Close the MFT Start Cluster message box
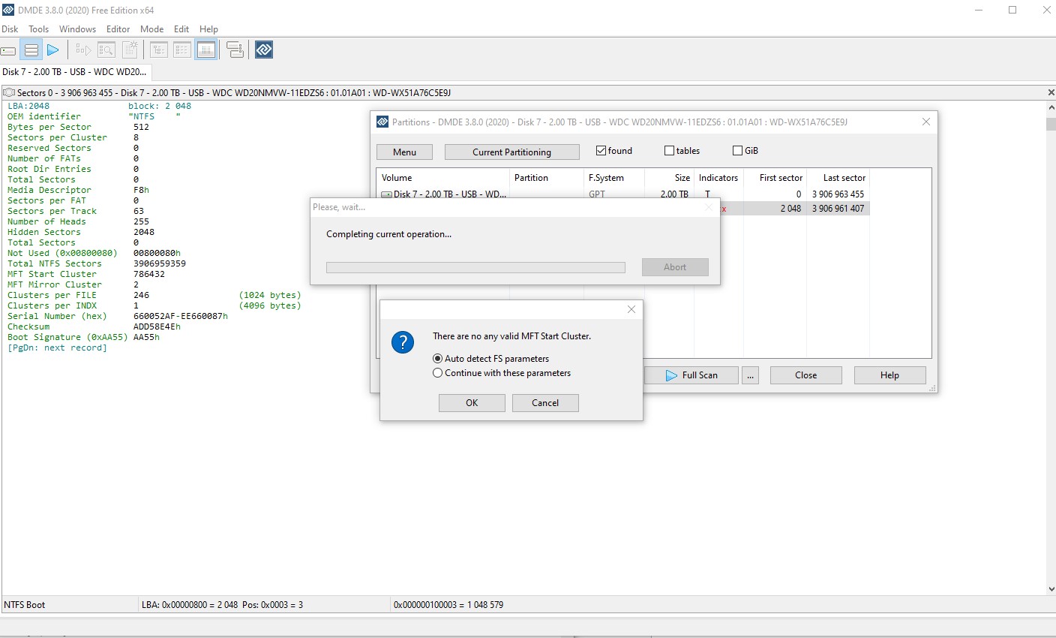 coord(631,309)
